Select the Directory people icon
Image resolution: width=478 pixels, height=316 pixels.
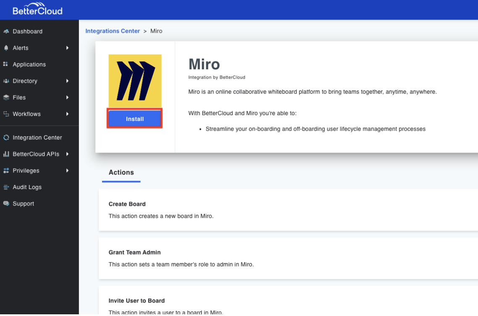point(6,81)
